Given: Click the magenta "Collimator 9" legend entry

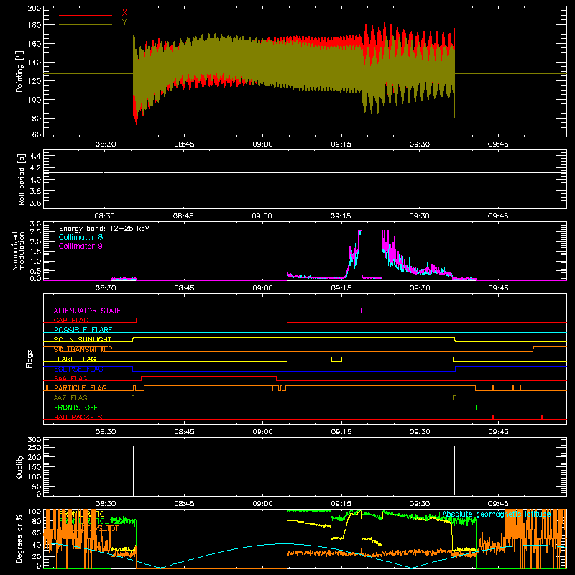Looking at the screenshot, I should pos(80,246).
